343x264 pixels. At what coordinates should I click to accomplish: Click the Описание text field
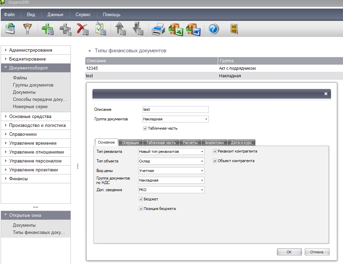coord(176,109)
